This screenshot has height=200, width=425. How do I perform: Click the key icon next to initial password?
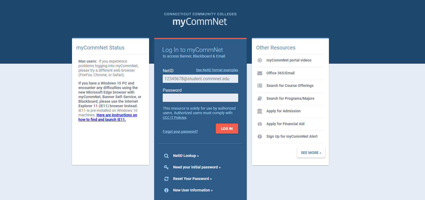point(166,167)
